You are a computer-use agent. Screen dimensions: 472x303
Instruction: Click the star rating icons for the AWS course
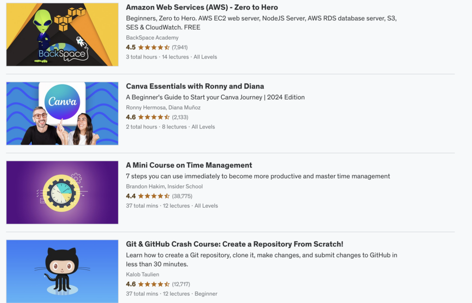click(x=154, y=47)
